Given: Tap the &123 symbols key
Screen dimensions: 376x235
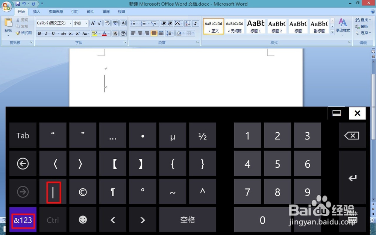Looking at the screenshot, I should (x=23, y=220).
